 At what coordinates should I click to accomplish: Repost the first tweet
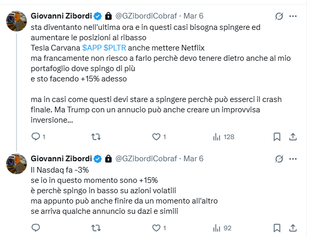[x=96, y=137]
